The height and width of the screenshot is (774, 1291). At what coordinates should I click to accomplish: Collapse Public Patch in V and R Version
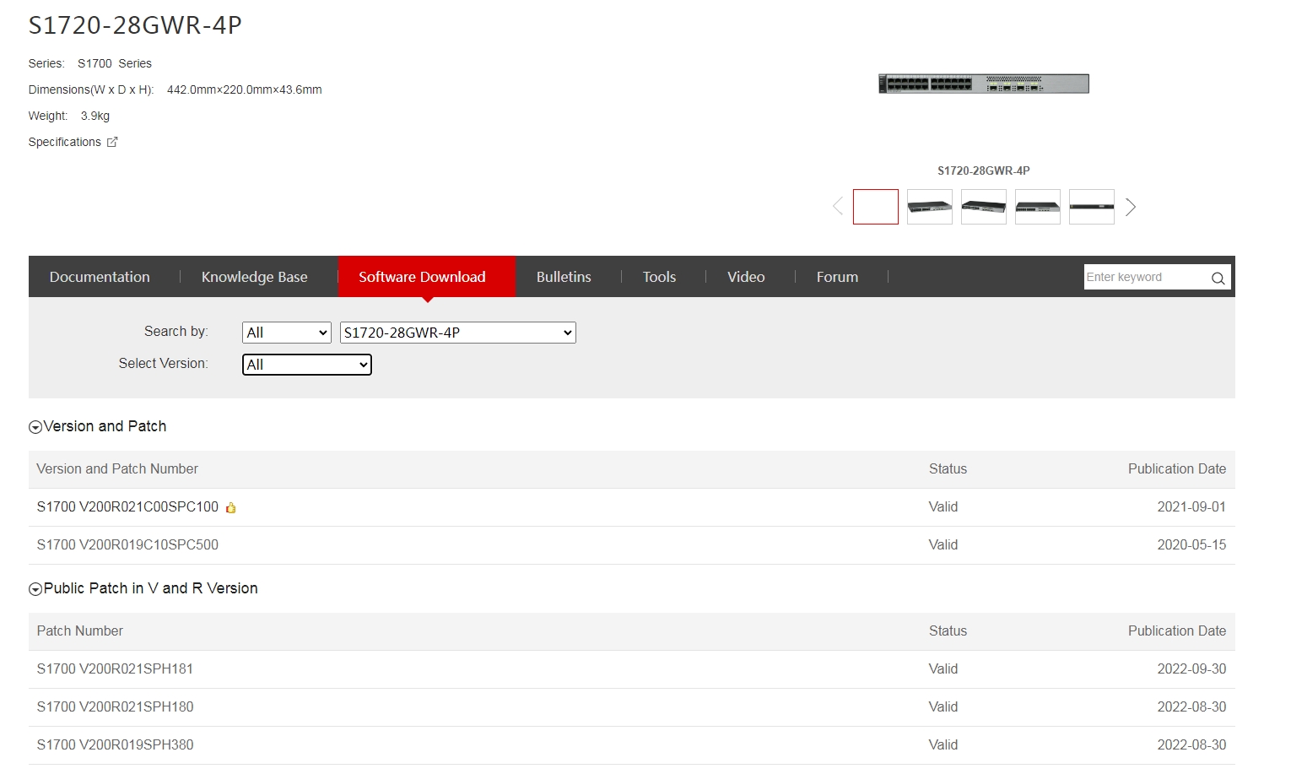click(35, 589)
